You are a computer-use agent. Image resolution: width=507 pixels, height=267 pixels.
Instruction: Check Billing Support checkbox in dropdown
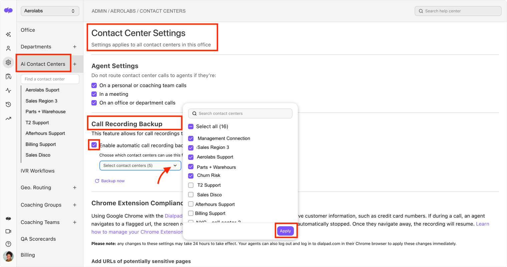[x=191, y=213]
